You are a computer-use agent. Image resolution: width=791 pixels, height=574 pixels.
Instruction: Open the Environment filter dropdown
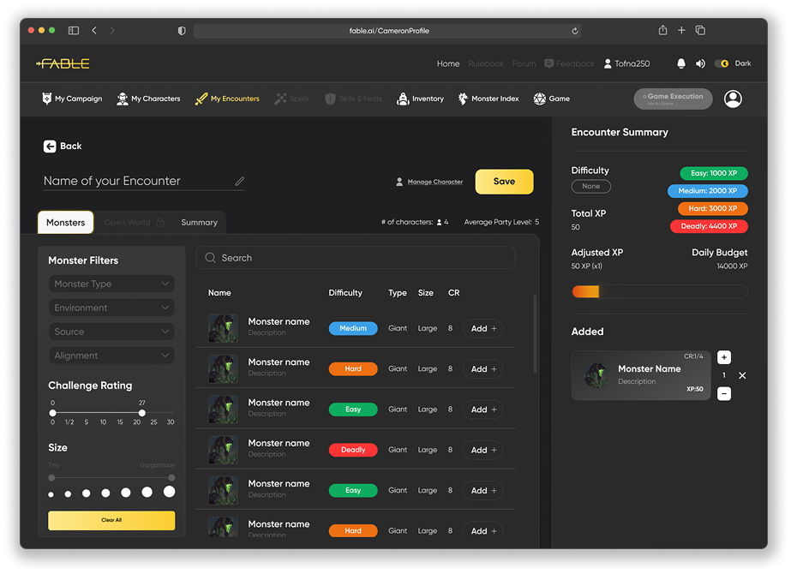coord(111,308)
